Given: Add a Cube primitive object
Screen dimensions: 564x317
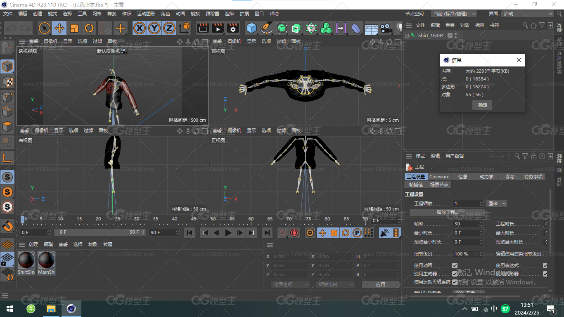Looking at the screenshot, I should pos(251,28).
